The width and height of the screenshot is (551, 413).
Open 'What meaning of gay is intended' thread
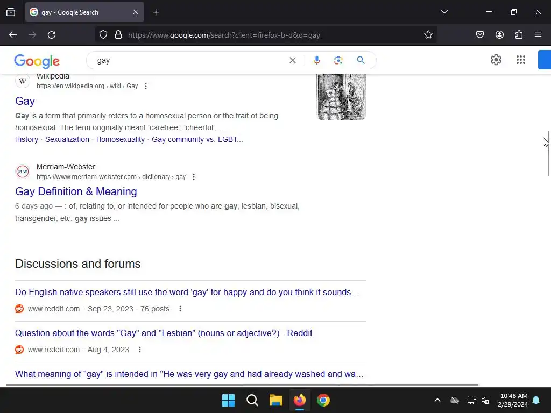point(189,374)
